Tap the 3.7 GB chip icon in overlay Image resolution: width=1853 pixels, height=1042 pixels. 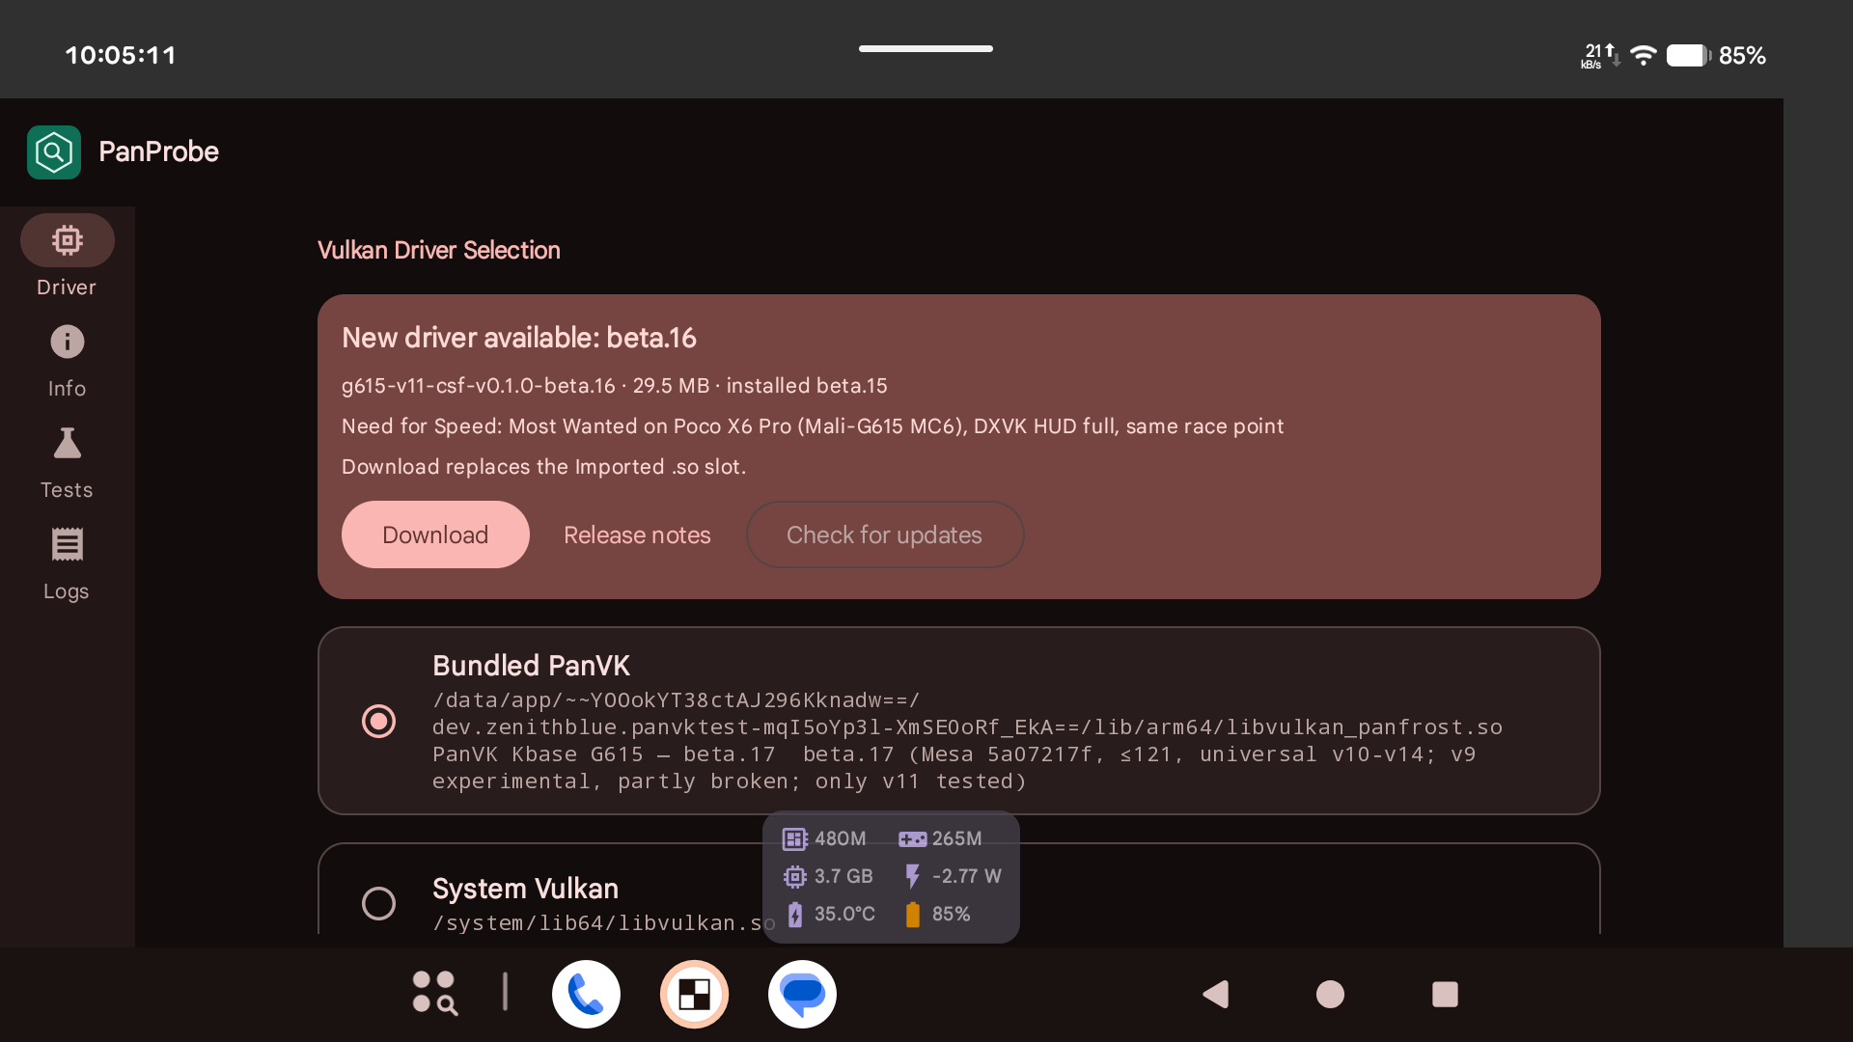point(794,876)
